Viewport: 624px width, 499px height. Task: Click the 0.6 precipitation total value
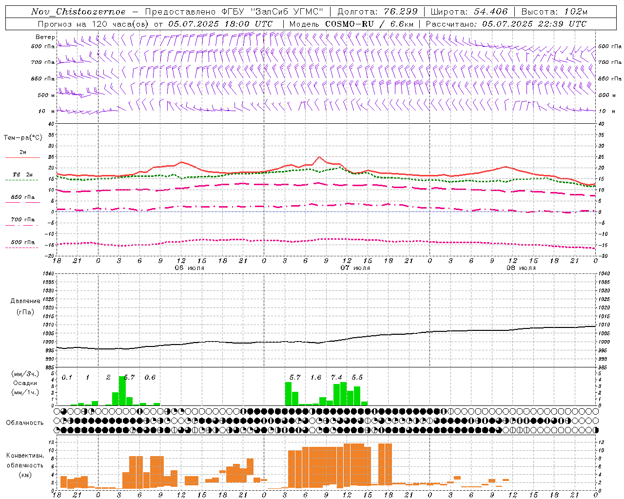pyautogui.click(x=150, y=378)
